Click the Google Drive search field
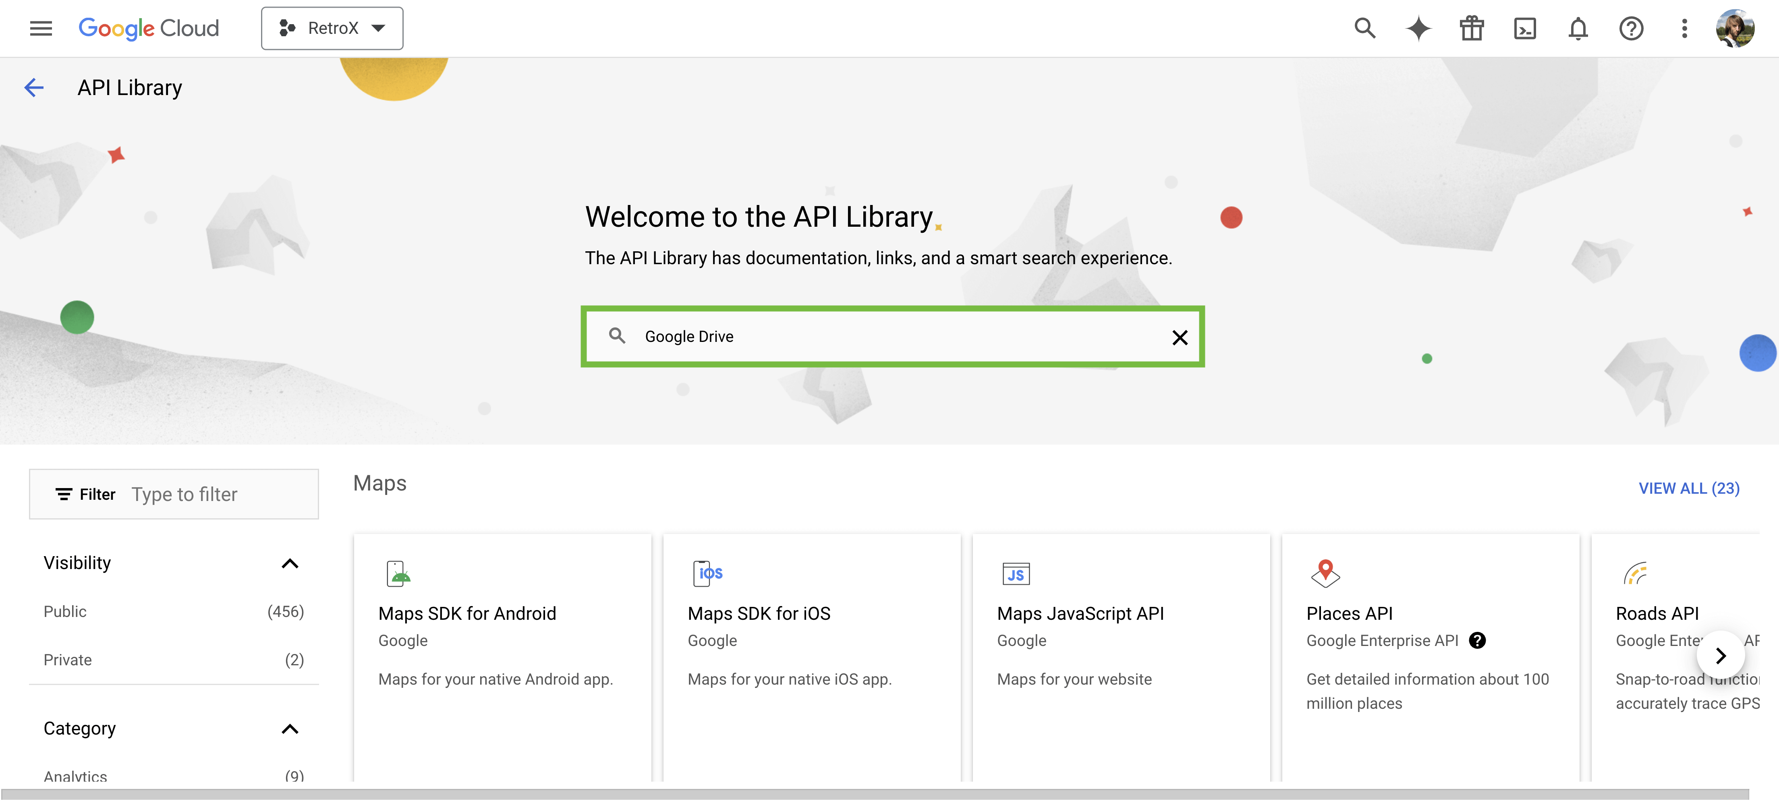 892,336
